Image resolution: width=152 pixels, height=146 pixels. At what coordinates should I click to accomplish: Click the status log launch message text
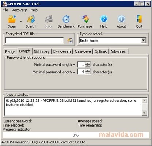click(71, 103)
